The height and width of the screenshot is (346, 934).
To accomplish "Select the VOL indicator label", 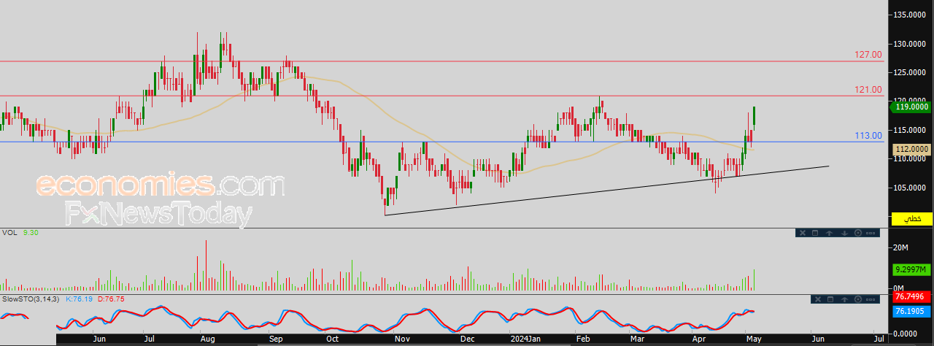I will click(10, 234).
